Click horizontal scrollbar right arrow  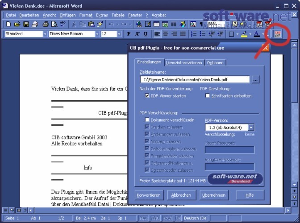tap(288, 211)
